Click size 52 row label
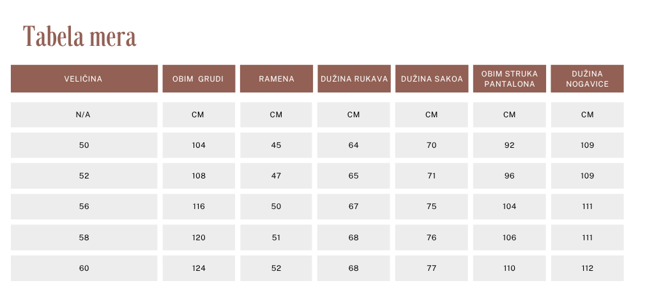Viewport: 654px width, 304px height. click(x=84, y=176)
